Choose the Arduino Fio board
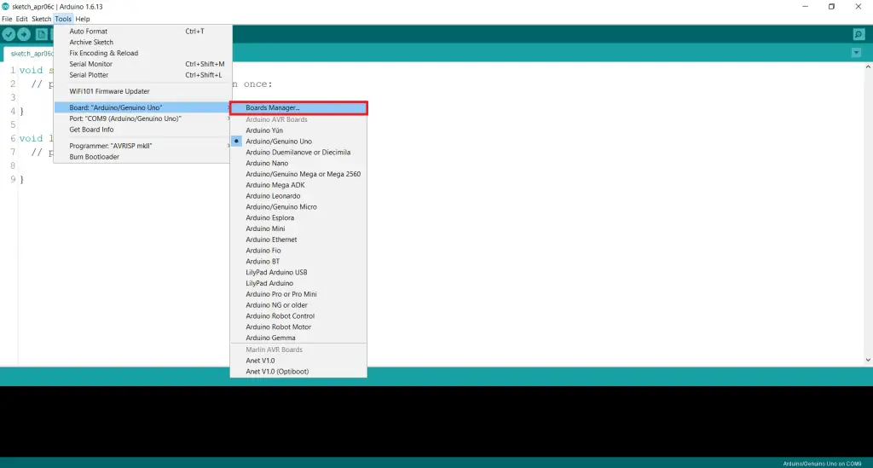The width and height of the screenshot is (873, 468). [x=299, y=251]
